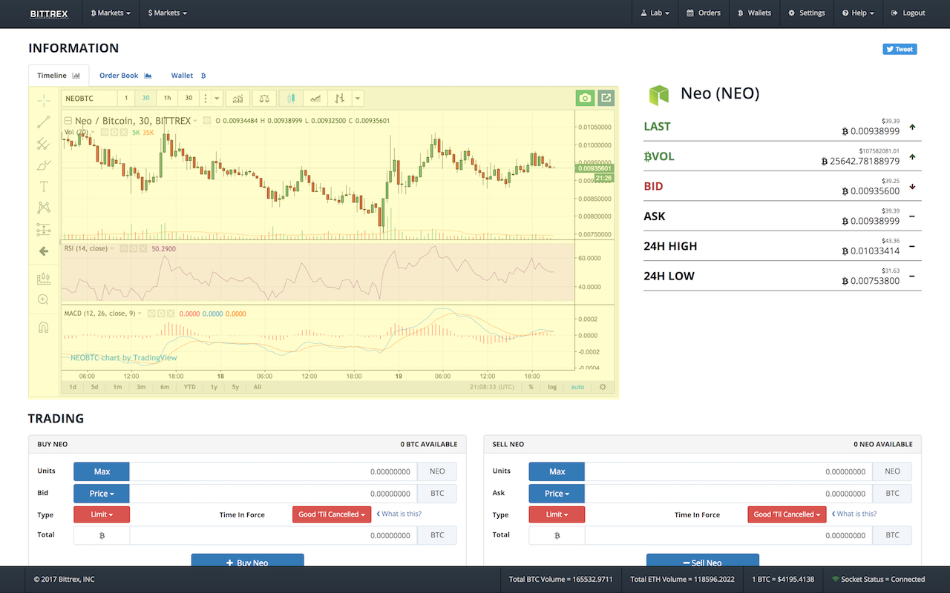Click Max in Buy Neo panel
The height and width of the screenshot is (593, 950).
coord(102,471)
